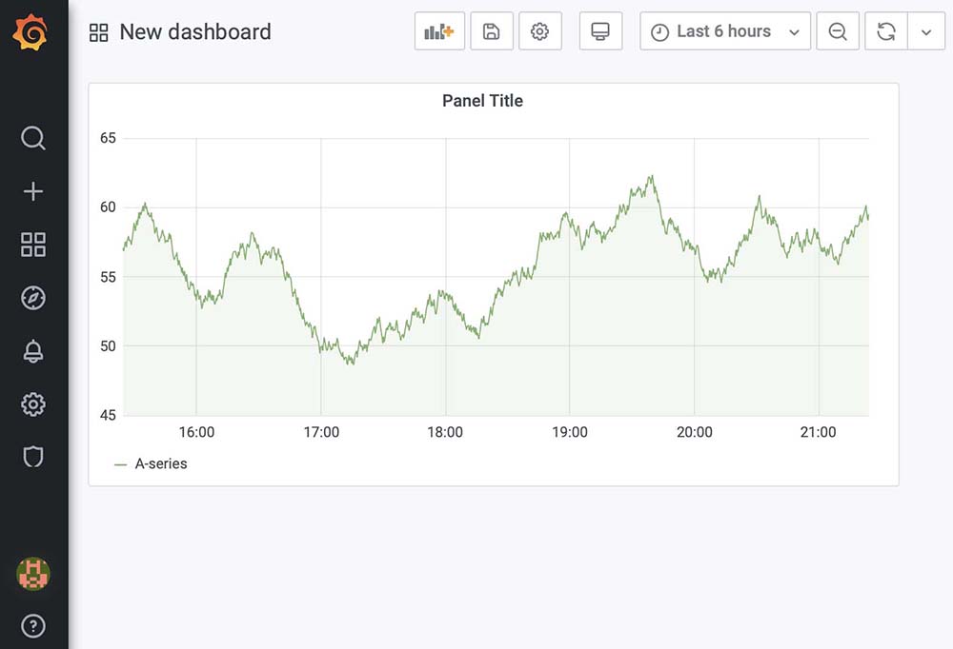Open the Panel Title menu

click(482, 101)
